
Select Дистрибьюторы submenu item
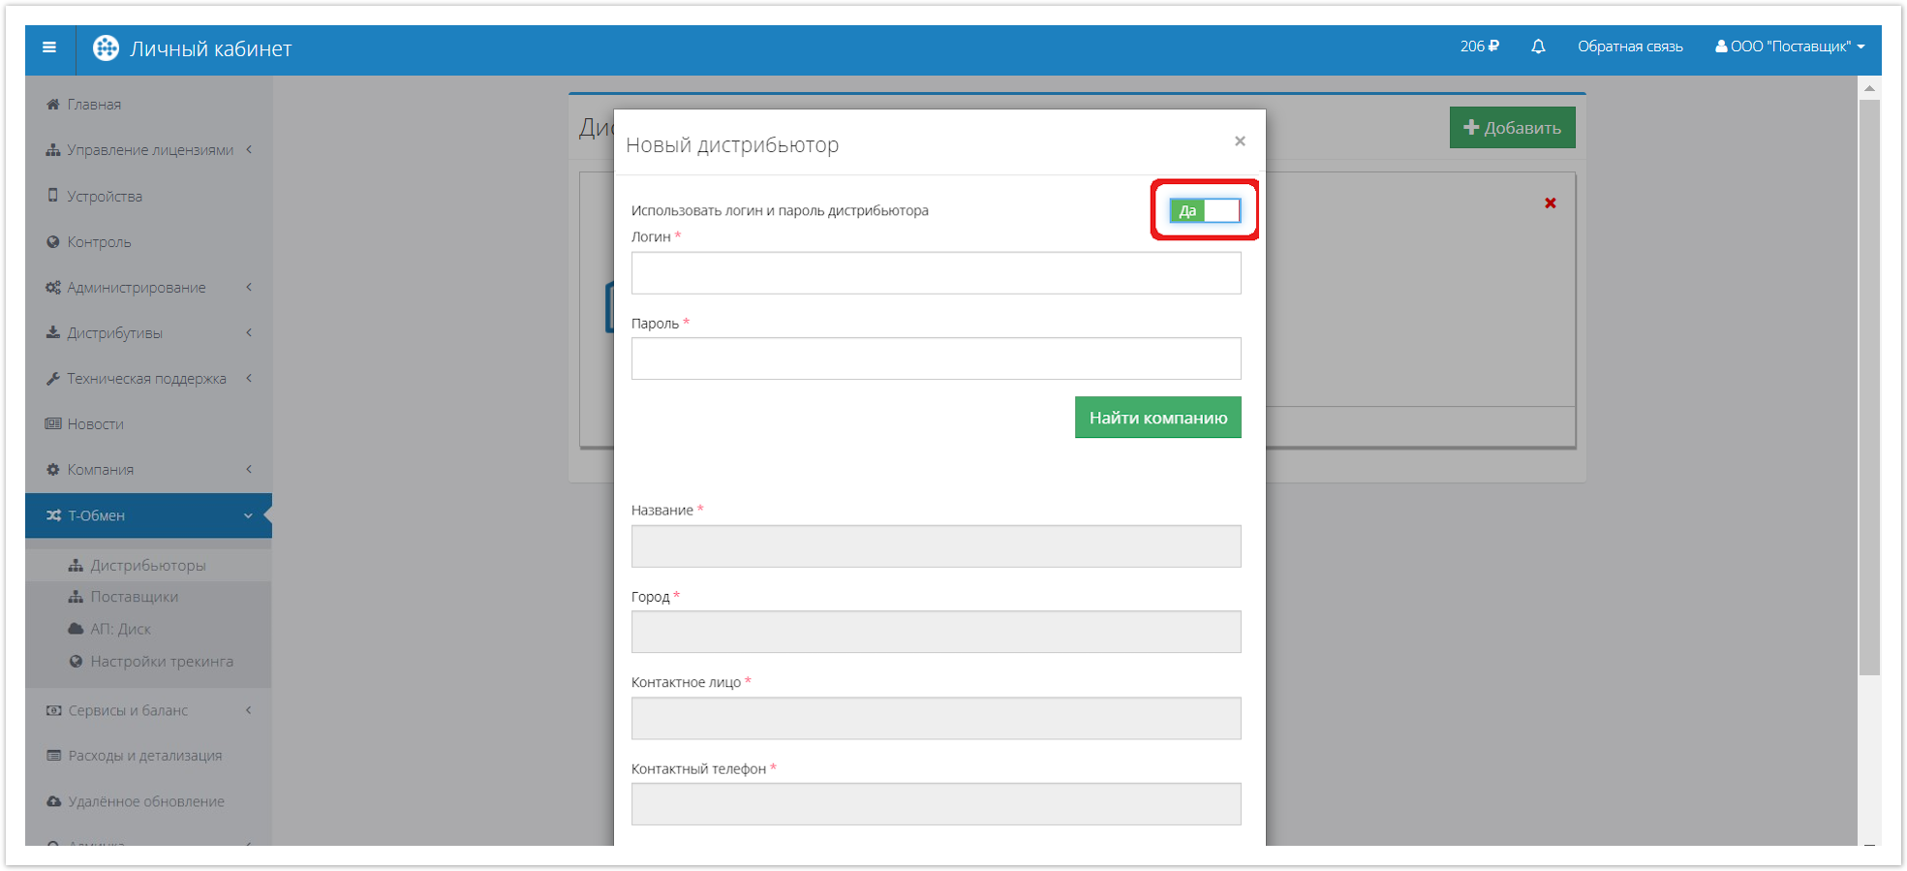(x=147, y=566)
